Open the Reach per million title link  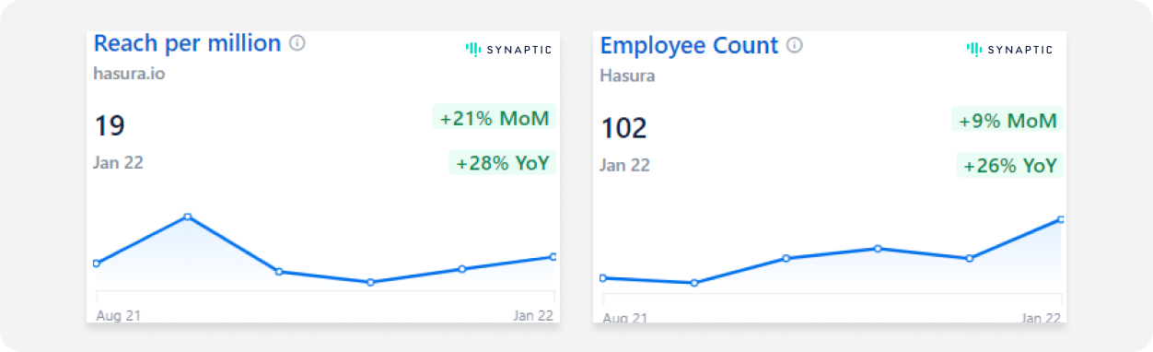(187, 43)
